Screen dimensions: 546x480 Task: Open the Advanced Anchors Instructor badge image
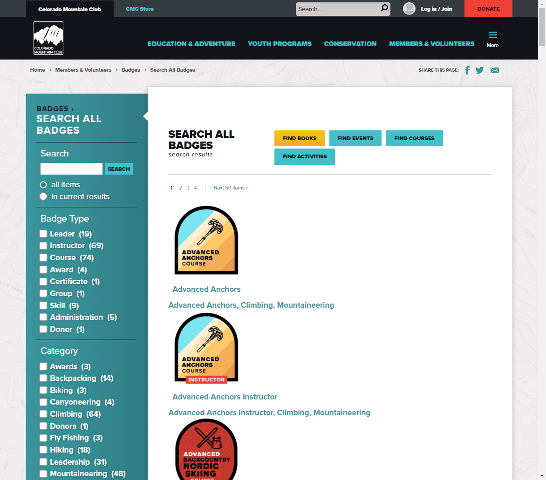coord(206,348)
